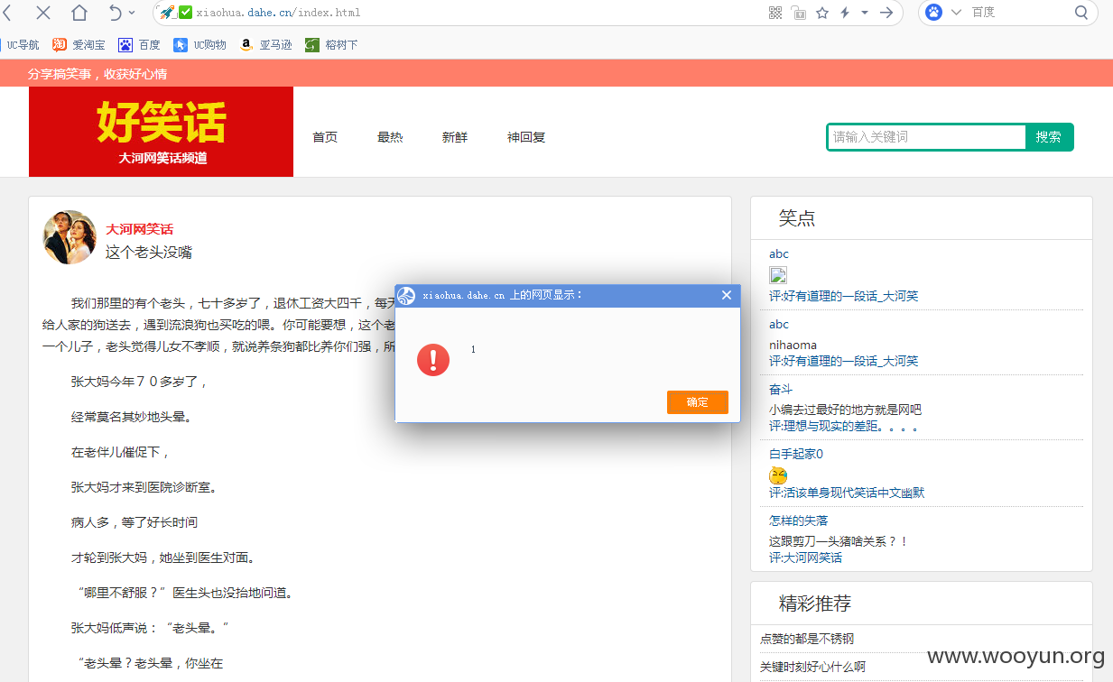Click the rocket speed icon in address bar
Viewport: 1113px width, 682px height.
click(167, 13)
